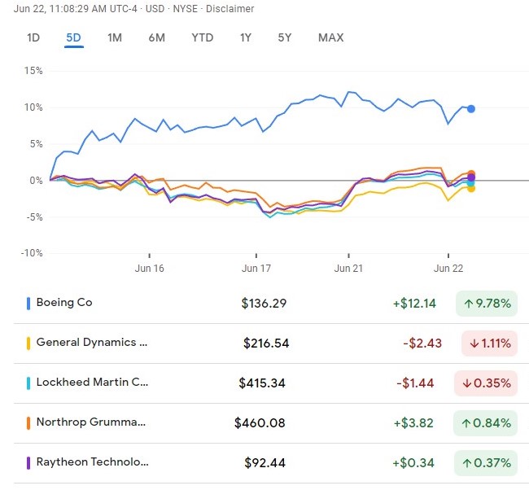Viewport: 529px width, 490px height.
Task: Click Boeing's 9.78% gain badge
Action: pyautogui.click(x=487, y=304)
